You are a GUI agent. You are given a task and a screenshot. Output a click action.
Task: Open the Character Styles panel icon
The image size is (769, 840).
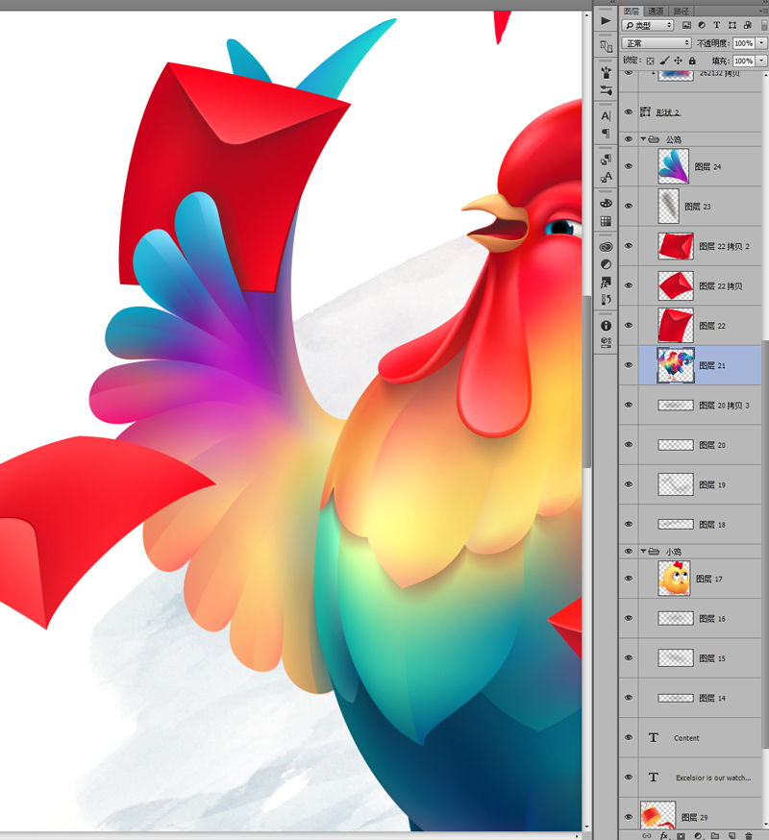coord(606,177)
